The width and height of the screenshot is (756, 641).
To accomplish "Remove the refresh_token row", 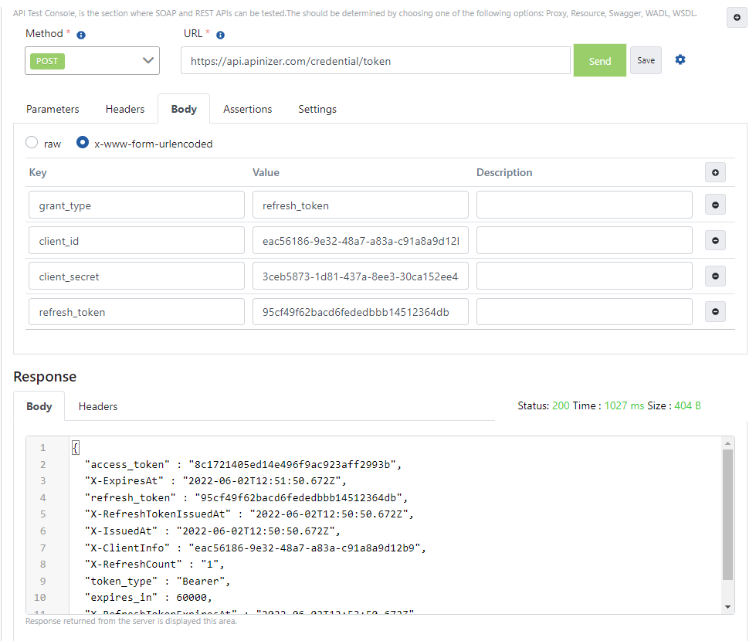I will pos(715,312).
